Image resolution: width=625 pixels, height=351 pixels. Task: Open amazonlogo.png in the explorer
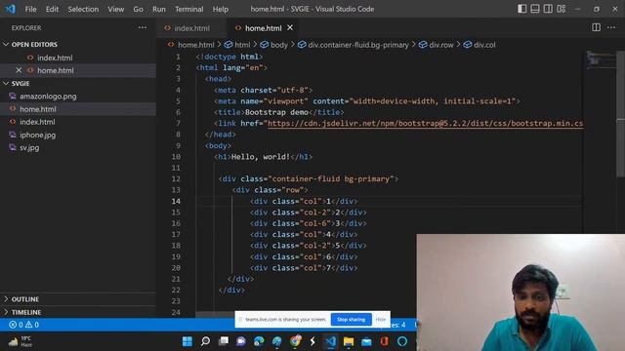48,97
